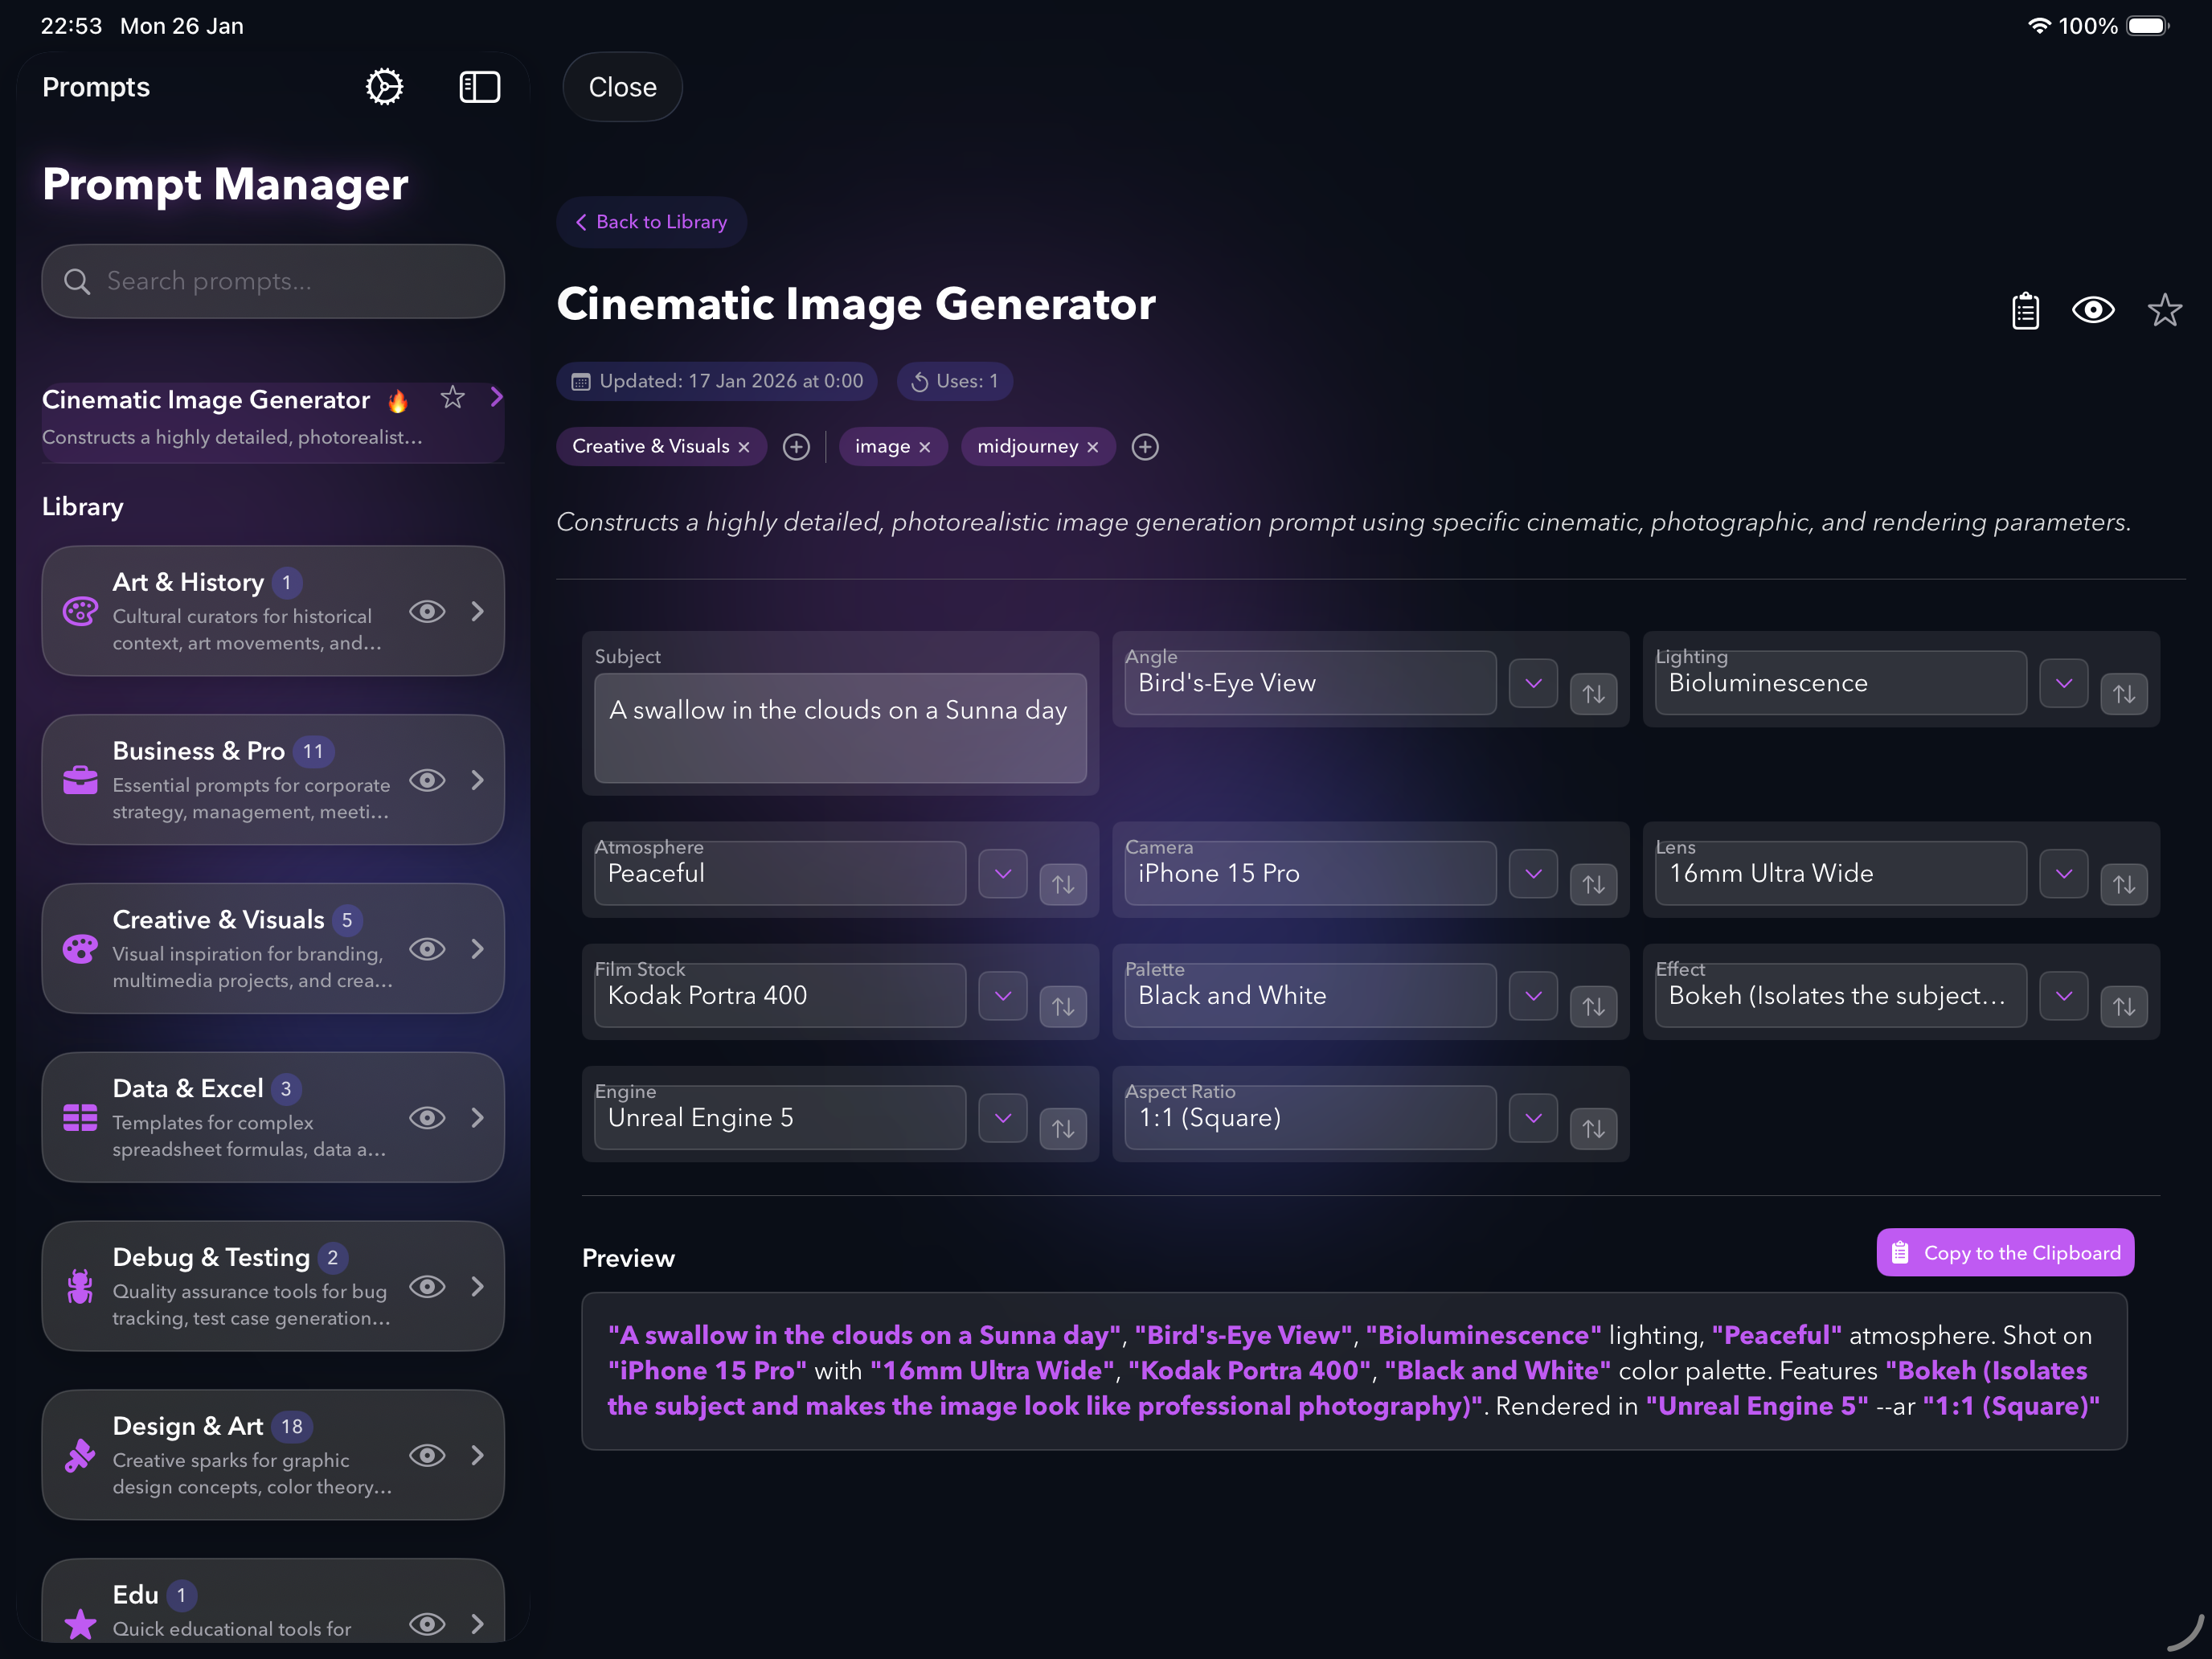2212x1659 pixels.
Task: Open the Aspect Ratio dropdown
Action: (1533, 1118)
